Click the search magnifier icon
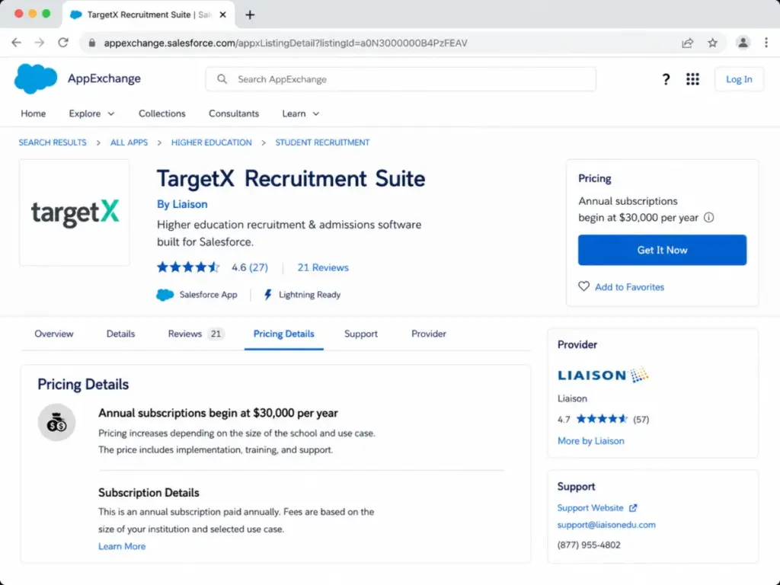 (222, 79)
